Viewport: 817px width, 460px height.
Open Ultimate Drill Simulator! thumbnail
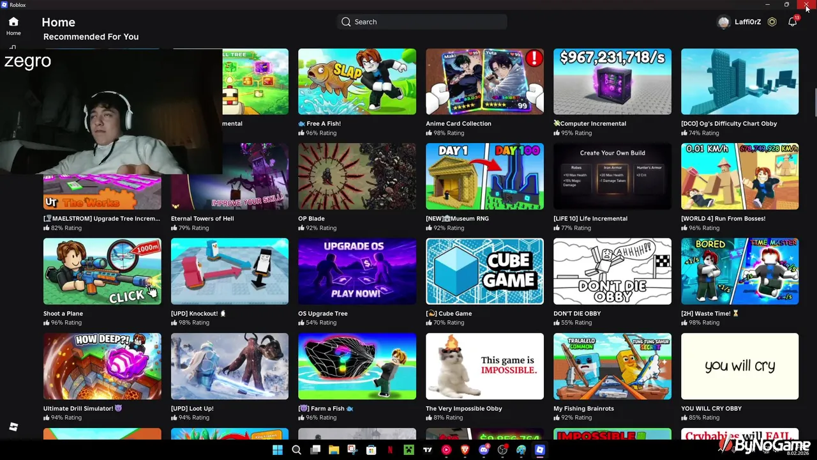click(x=102, y=366)
